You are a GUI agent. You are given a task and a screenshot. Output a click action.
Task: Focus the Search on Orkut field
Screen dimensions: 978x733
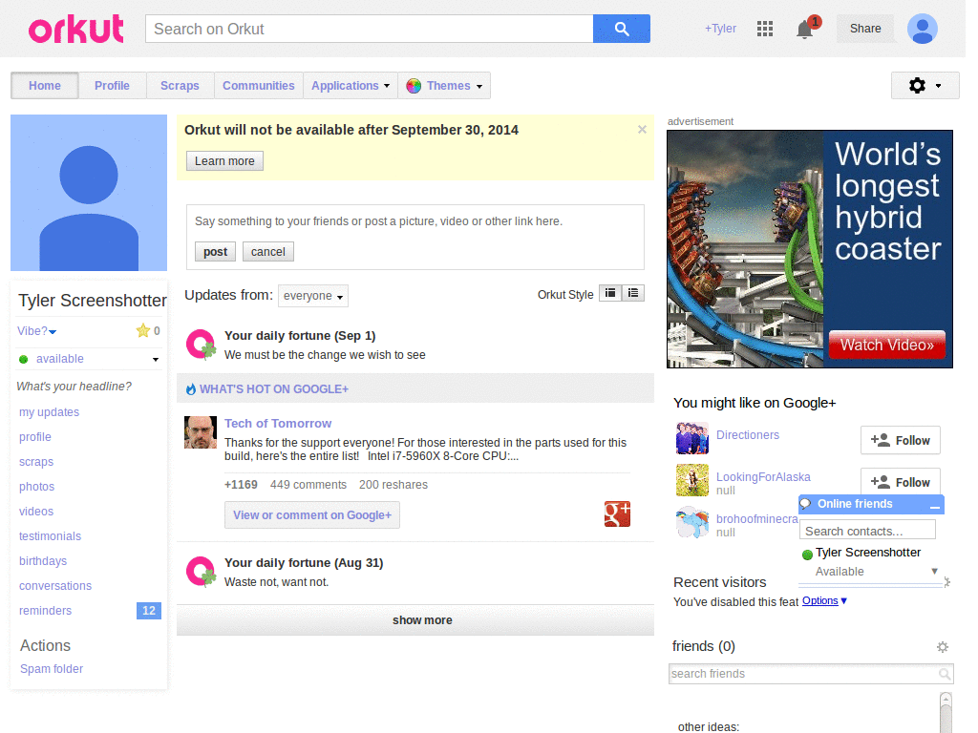tap(370, 29)
